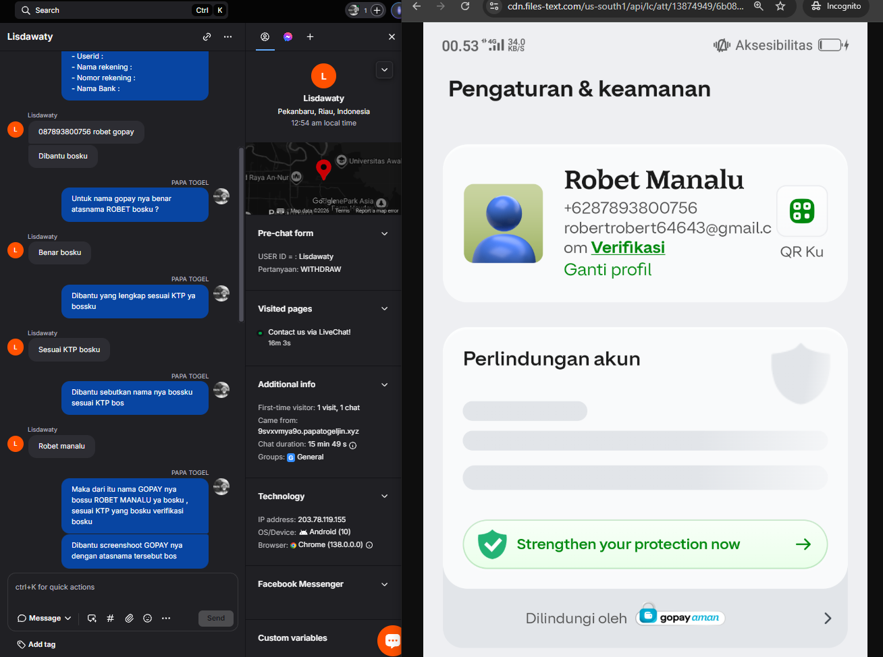Collapse the Technology section
883x657 pixels.
tap(385, 496)
